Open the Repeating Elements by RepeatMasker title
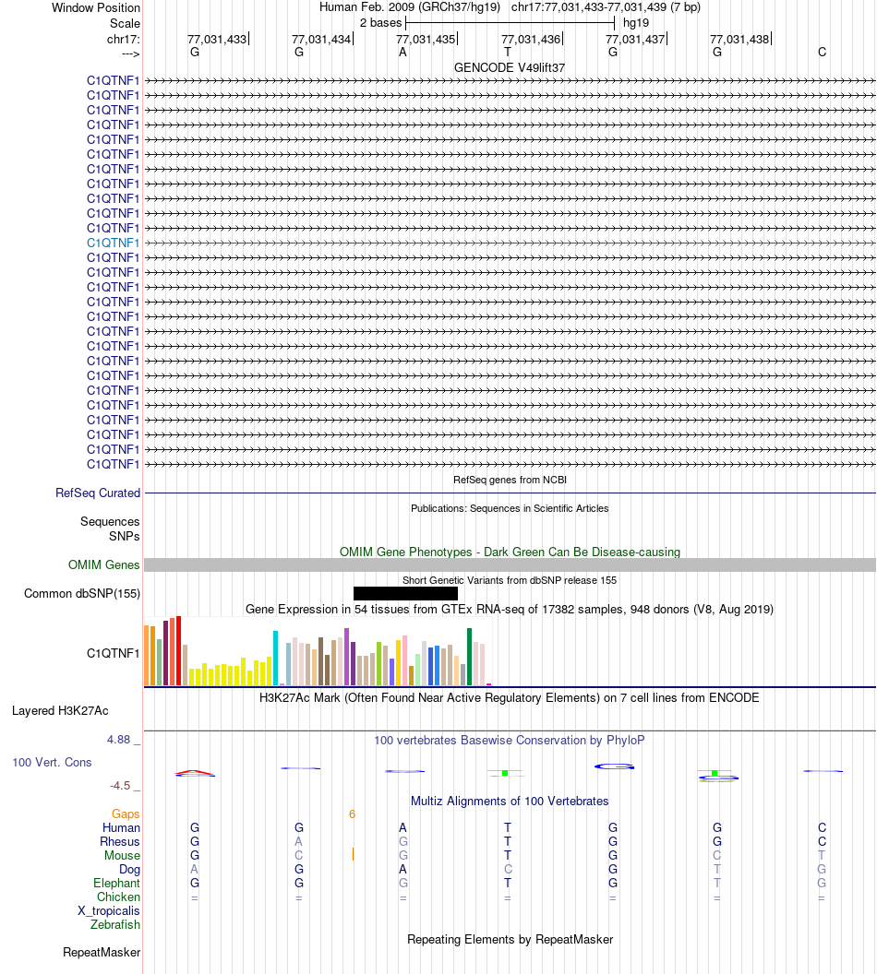This screenshot has width=877, height=974. tap(510, 939)
